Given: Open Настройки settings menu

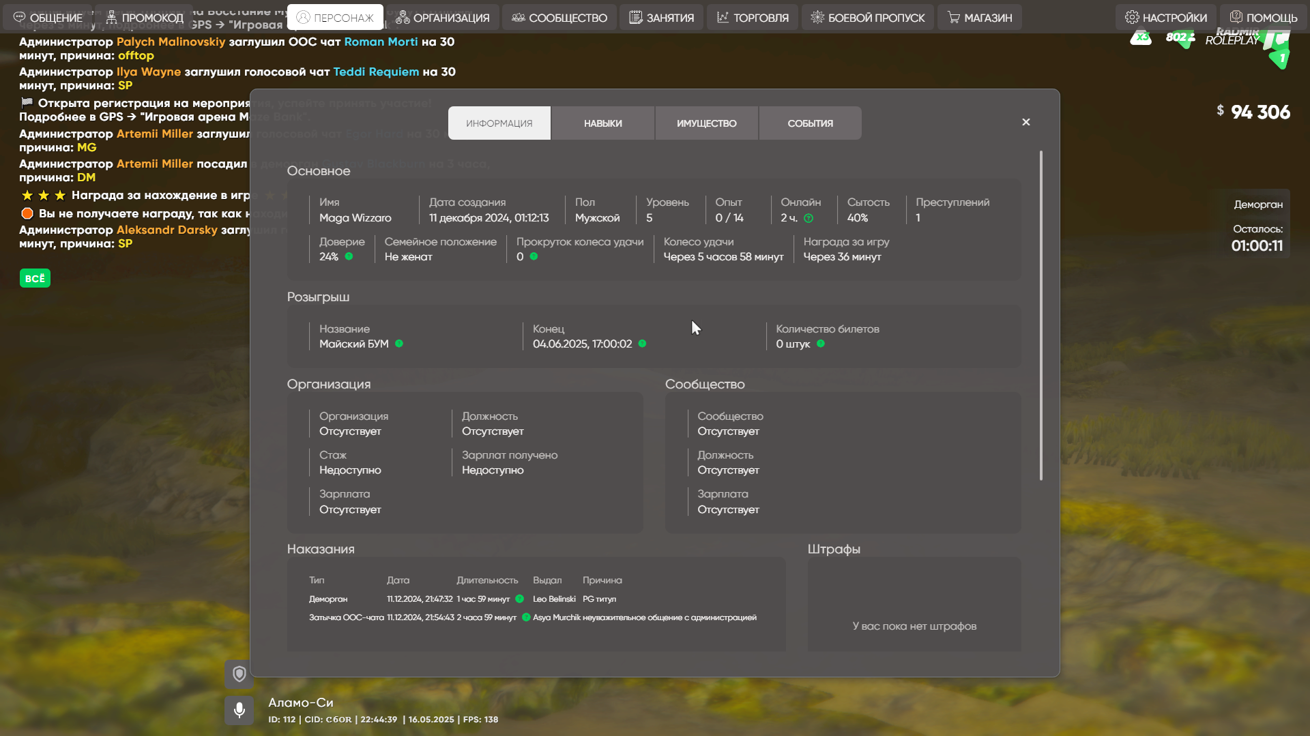Looking at the screenshot, I should [1165, 18].
